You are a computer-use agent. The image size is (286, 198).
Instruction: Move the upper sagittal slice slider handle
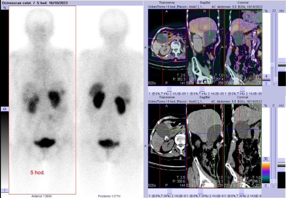[x=202, y=89]
